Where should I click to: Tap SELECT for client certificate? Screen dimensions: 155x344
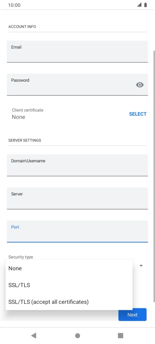[137, 114]
